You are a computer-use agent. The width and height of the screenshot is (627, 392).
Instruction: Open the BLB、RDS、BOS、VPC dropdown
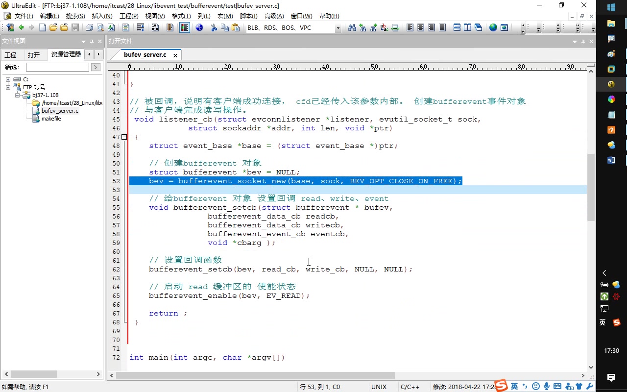click(338, 28)
